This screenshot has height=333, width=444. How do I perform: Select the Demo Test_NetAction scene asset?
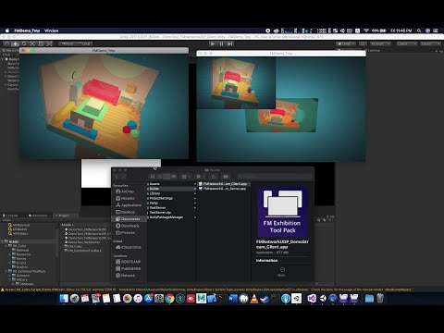[83, 242]
